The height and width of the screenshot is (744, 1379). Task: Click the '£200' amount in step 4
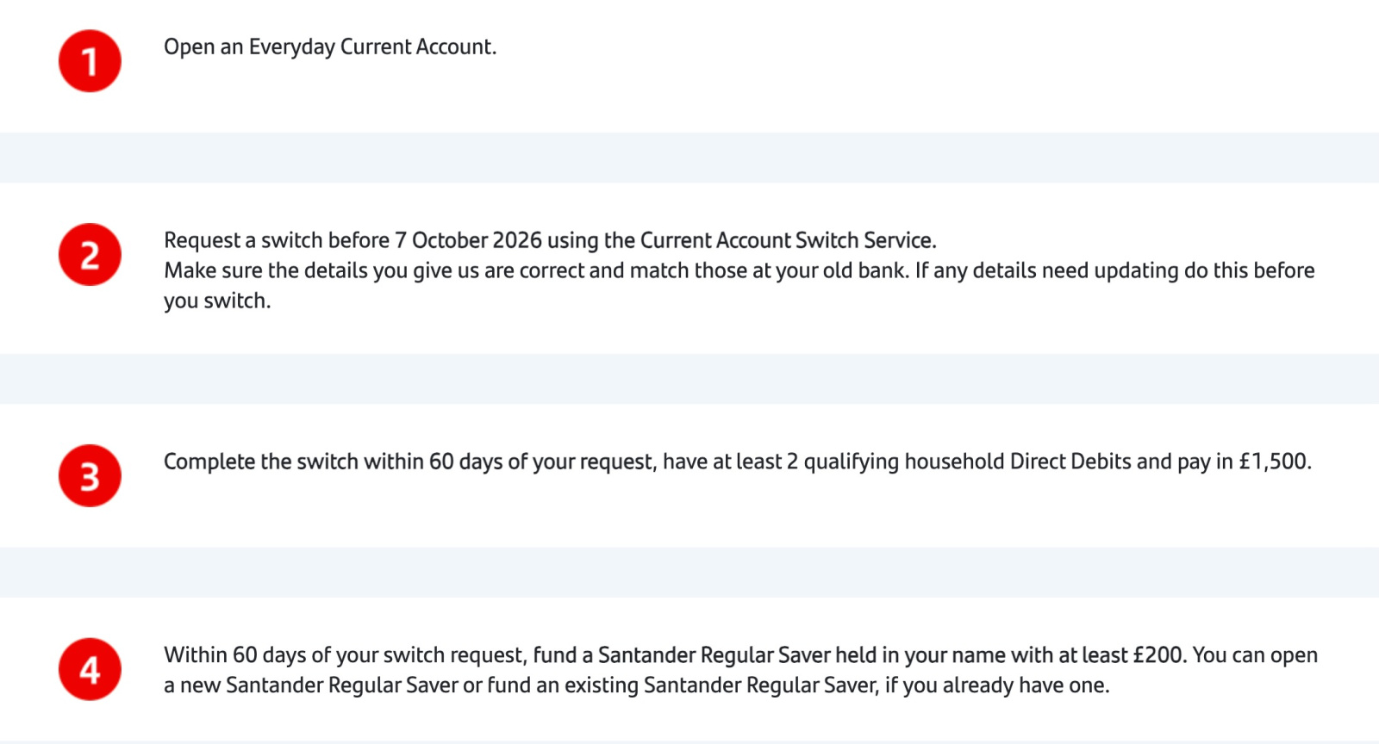coord(1158,655)
